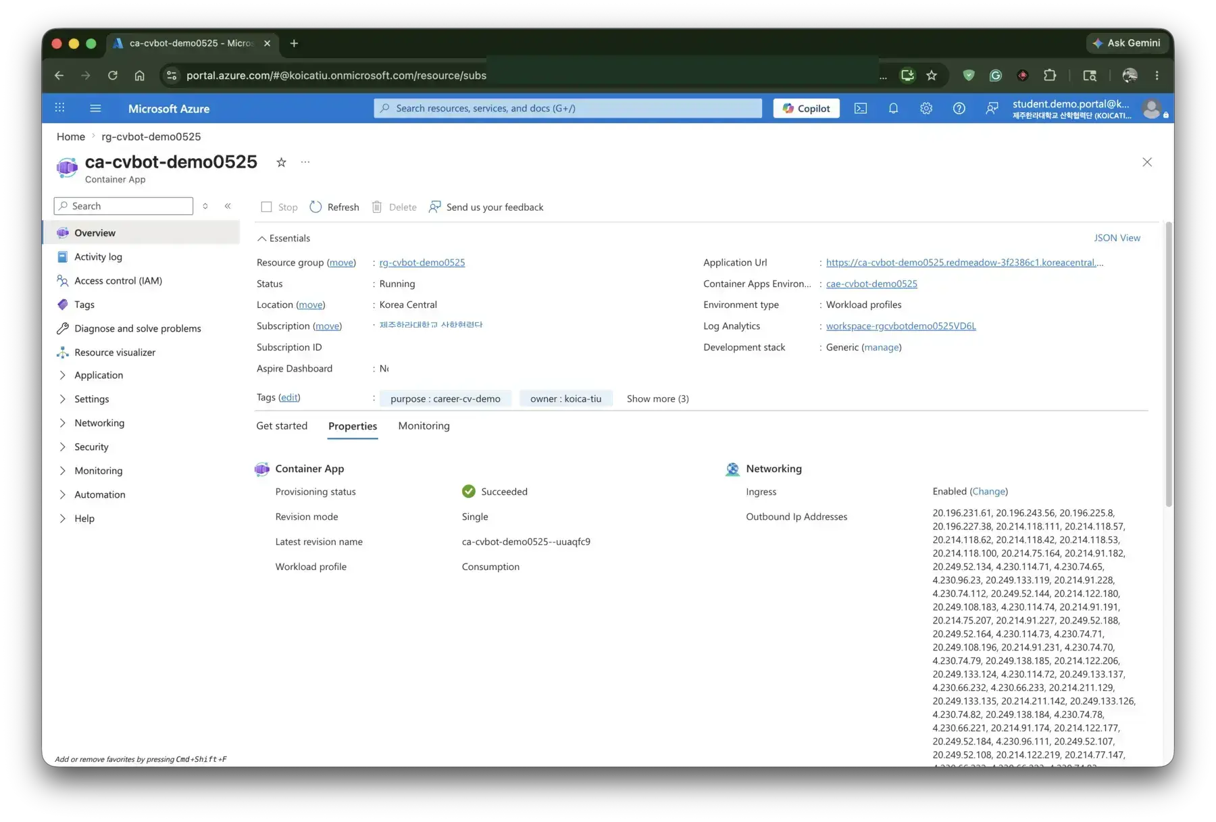Collapse the Essentials section
Viewport: 1216px width, 822px height.
point(283,238)
